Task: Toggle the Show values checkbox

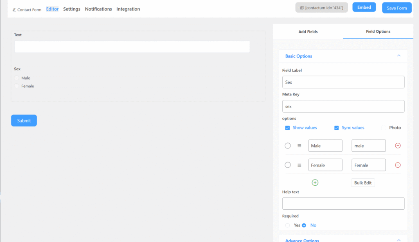Action: coord(288,128)
